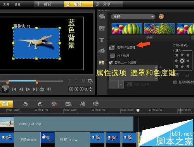Image resolution: width=194 pixels, height=147 pixels.
Task: Toggle the speaker volume button
Action: [49, 89]
